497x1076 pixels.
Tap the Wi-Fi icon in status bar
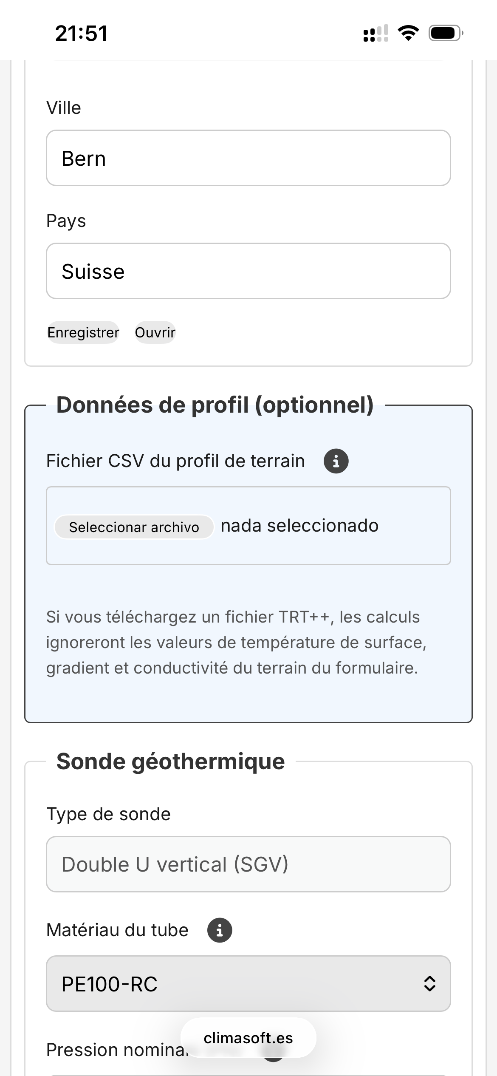click(408, 33)
